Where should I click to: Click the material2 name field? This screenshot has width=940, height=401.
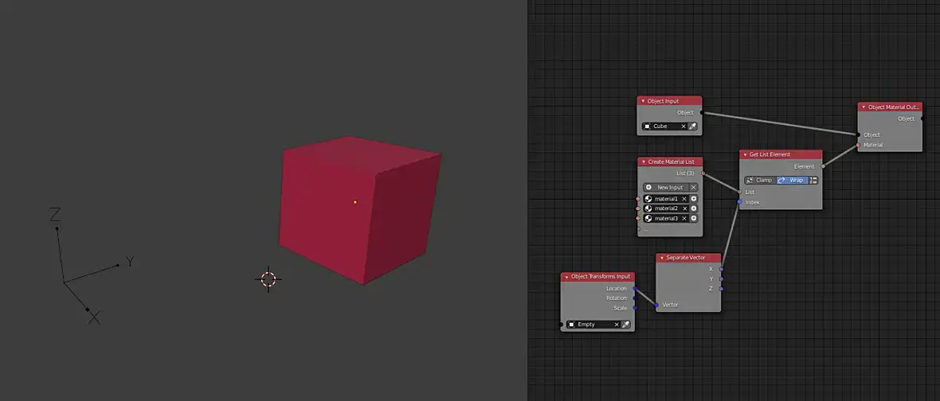666,208
